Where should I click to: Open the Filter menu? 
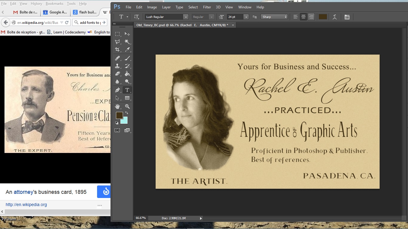[x=207, y=7]
